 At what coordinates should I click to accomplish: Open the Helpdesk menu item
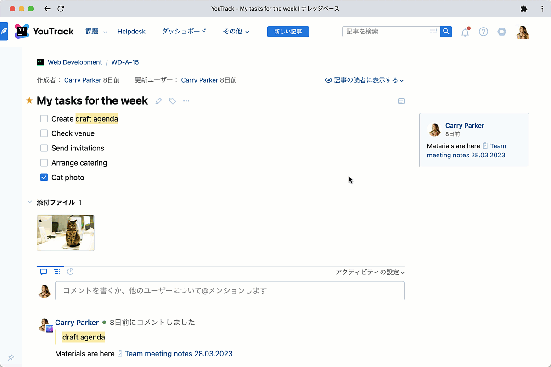pos(131,31)
